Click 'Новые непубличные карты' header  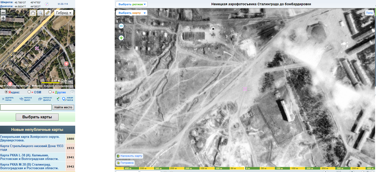[x=37, y=129]
